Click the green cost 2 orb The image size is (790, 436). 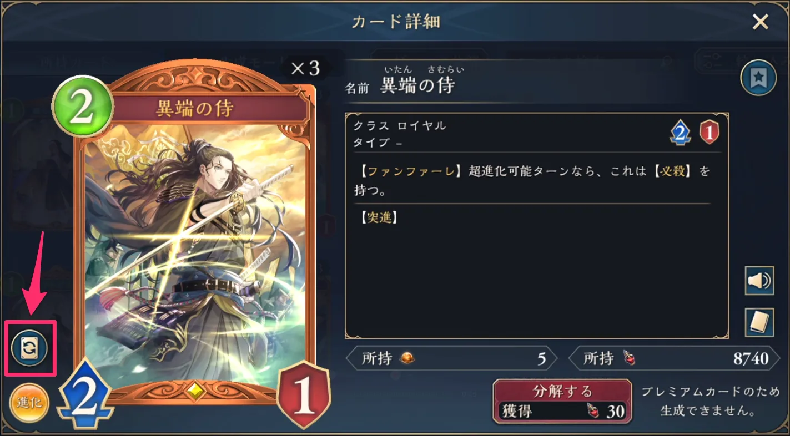point(83,107)
